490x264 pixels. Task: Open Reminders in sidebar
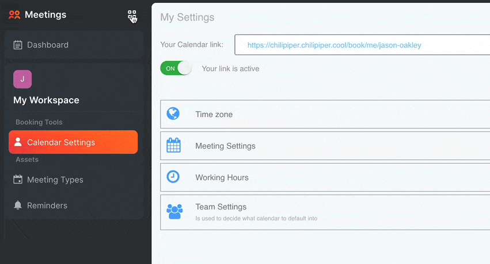[x=74, y=205]
